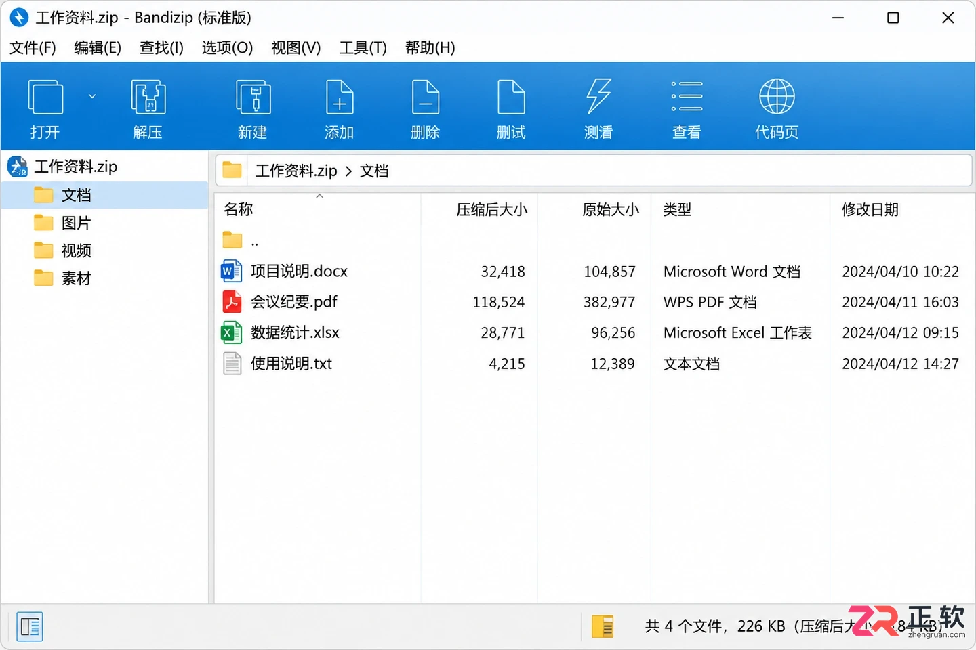
Task: Click the 删试 page icon in toolbar
Action: pos(511,97)
